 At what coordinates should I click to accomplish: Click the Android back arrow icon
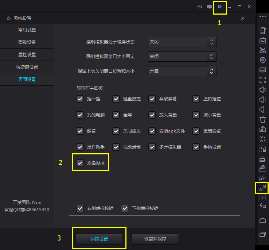[x=263, y=205]
